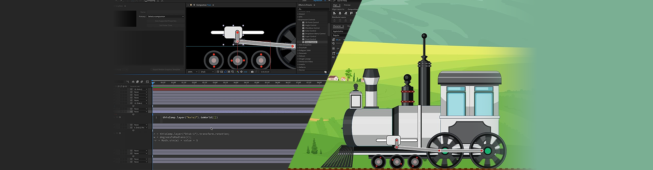Click the font size icon in Character

click(x=333, y=40)
